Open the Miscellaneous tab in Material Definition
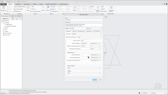Screen dimensions: 168x95 pos(81,31)
